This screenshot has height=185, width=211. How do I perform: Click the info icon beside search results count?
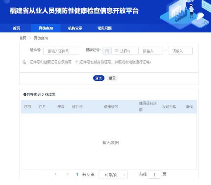coord(25,94)
